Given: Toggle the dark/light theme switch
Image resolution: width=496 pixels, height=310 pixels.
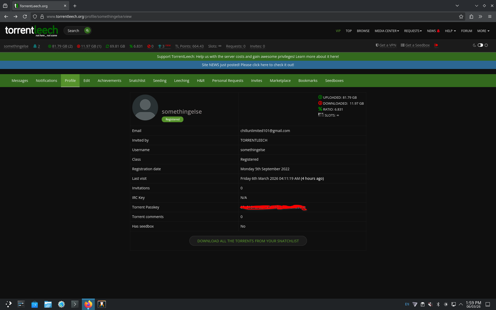Looking at the screenshot, I should tap(480, 45).
